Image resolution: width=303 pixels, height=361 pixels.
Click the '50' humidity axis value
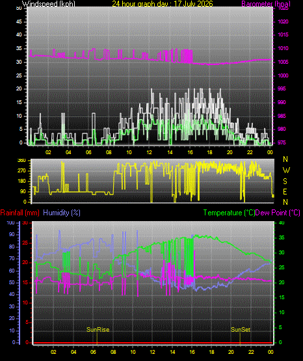pyautogui.click(x=12, y=282)
